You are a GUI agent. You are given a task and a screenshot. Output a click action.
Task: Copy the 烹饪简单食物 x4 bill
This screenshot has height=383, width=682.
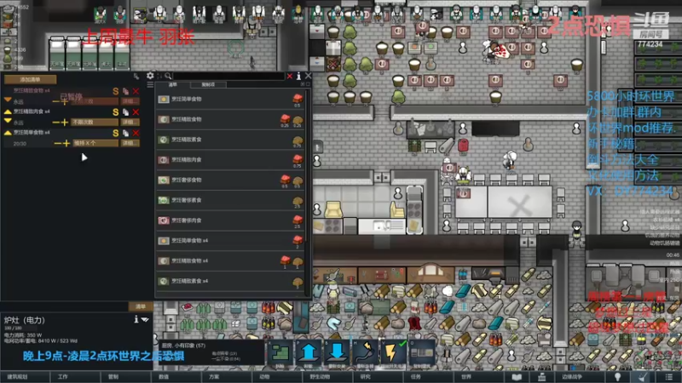tap(125, 133)
